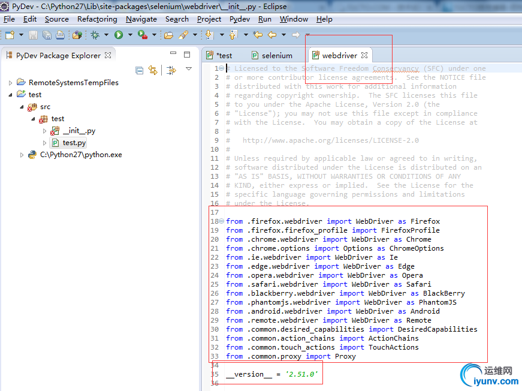Open the Refactoring menu
This screenshot has height=391, width=522.
97,19
